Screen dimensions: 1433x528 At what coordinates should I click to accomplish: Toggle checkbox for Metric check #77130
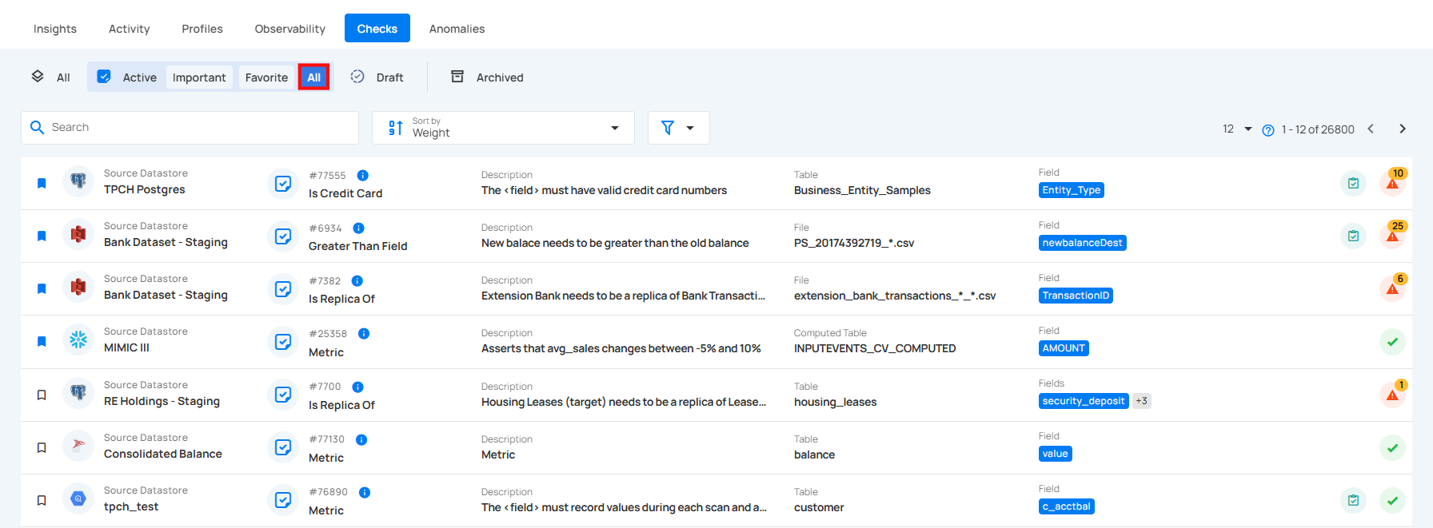coord(283,447)
